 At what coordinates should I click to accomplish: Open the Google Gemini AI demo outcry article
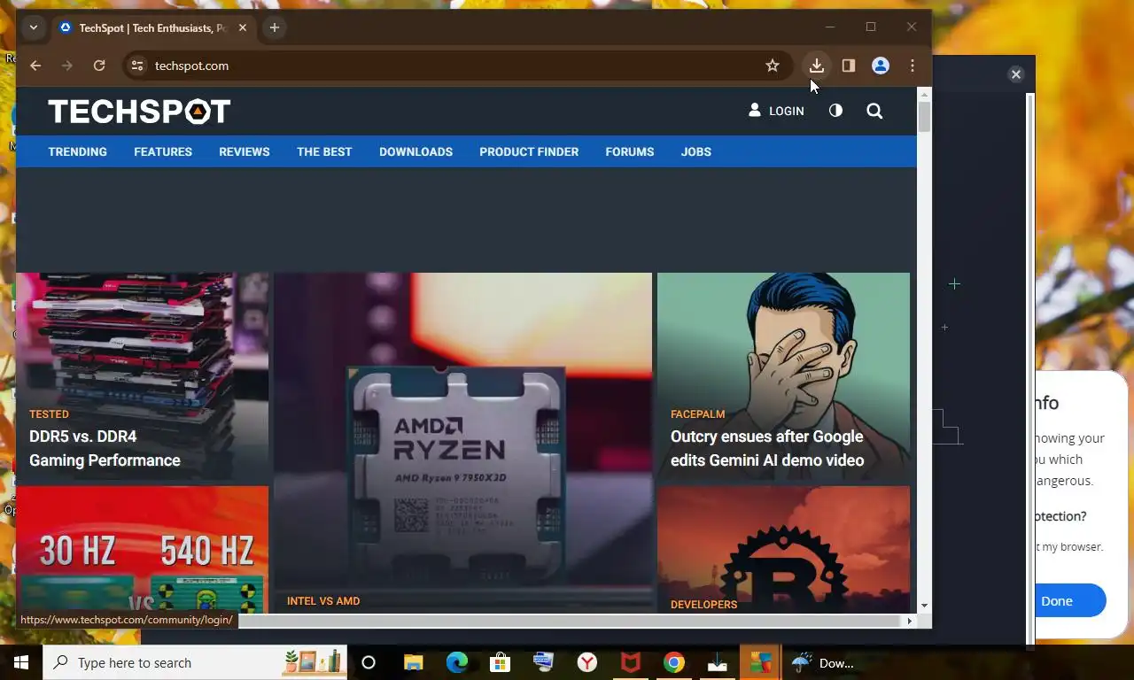767,448
